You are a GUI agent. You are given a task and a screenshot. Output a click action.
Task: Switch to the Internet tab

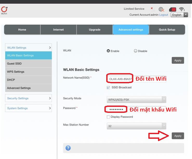[x=58, y=30]
